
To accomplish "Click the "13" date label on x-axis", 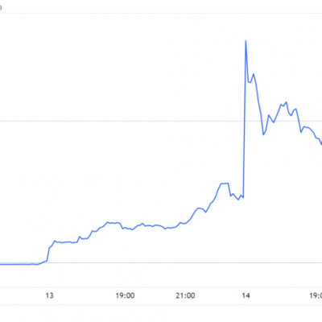I will coord(50,295).
